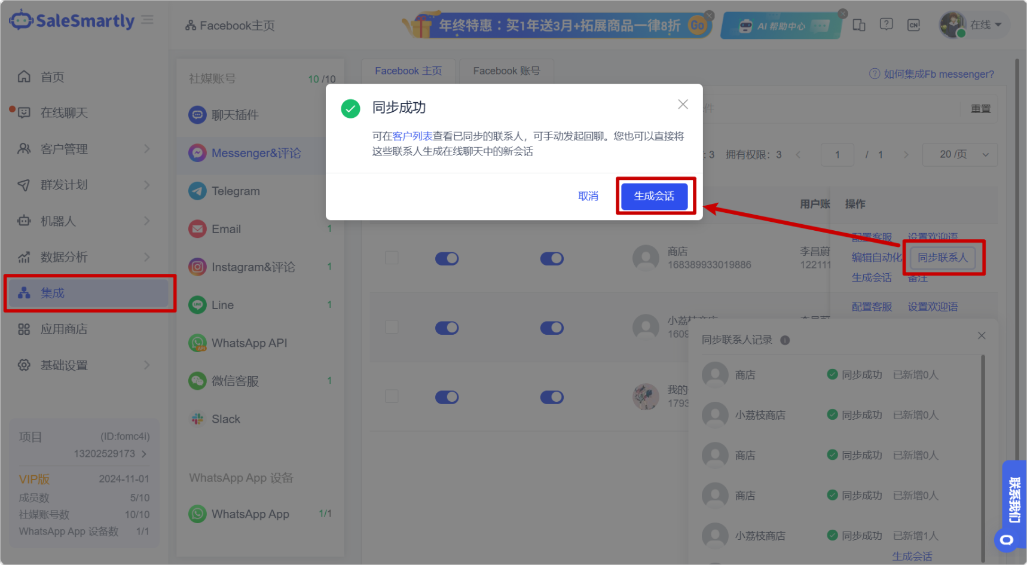The image size is (1027, 565).
Task: Open the 如何集成Fb messenger? help link
Action: point(931,74)
